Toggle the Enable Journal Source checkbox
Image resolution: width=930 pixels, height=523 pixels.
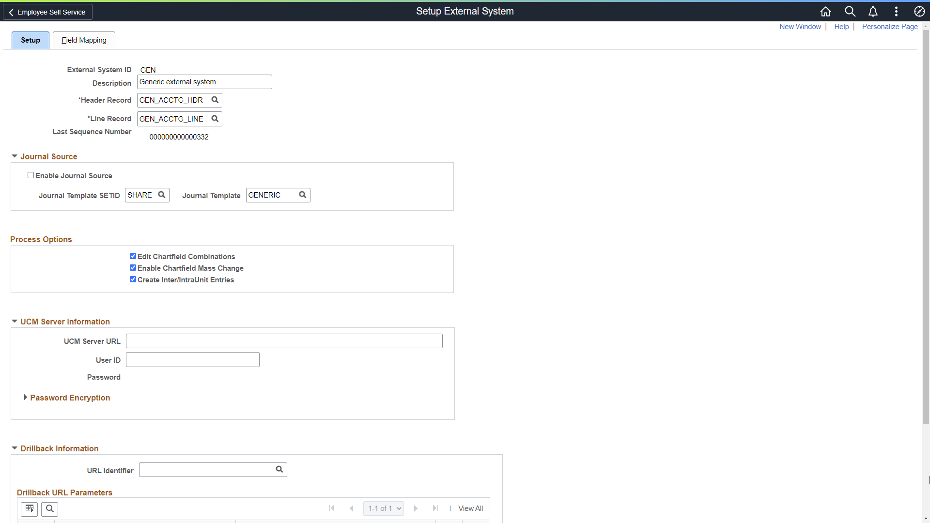(x=31, y=175)
